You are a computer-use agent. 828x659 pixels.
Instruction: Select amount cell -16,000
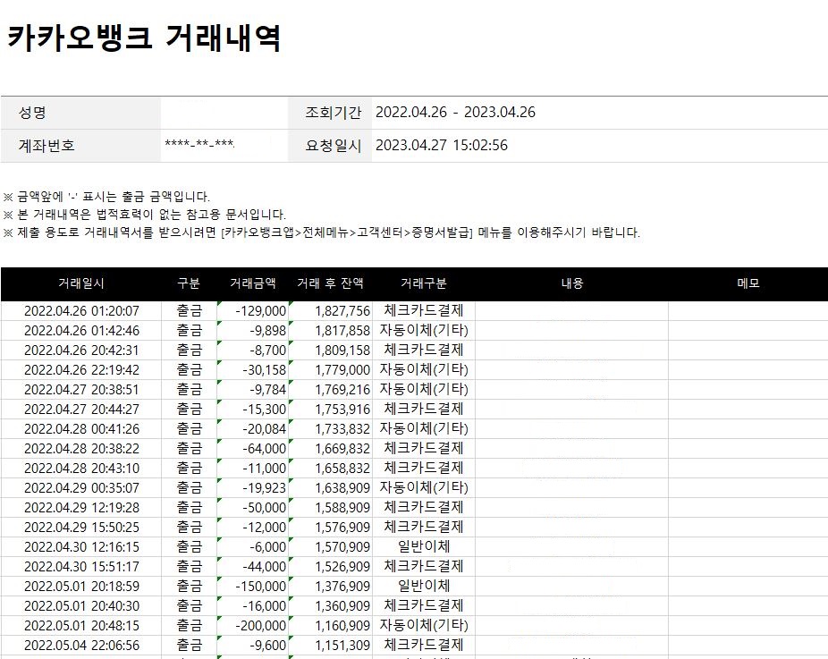[x=252, y=606]
